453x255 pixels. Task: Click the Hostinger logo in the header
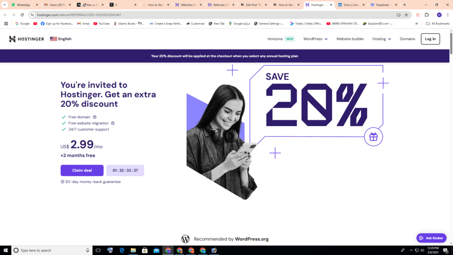pos(27,39)
